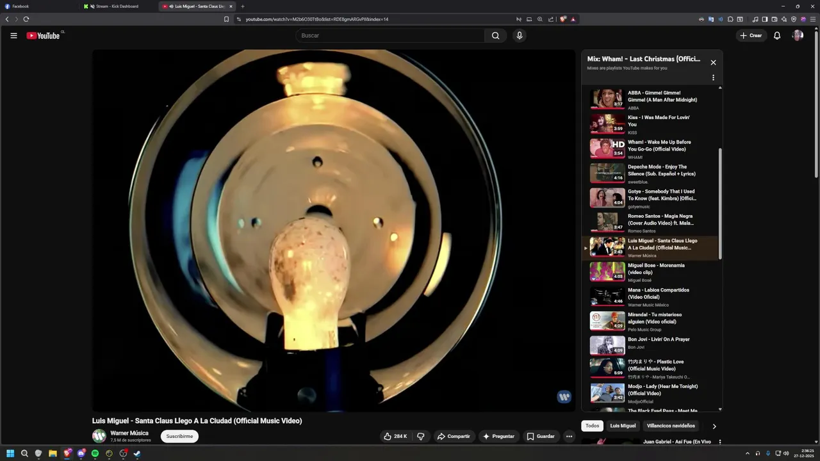The height and width of the screenshot is (461, 820).
Task: Play Gotye Somebody That I Used To Know
Action: [650, 198]
